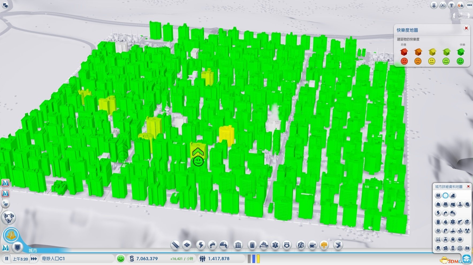
Task: Open the Water menu with faucet icon
Action: 212,245
